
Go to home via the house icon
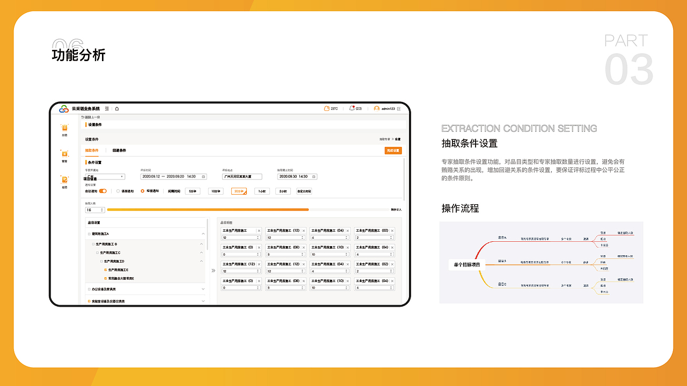pyautogui.click(x=117, y=109)
